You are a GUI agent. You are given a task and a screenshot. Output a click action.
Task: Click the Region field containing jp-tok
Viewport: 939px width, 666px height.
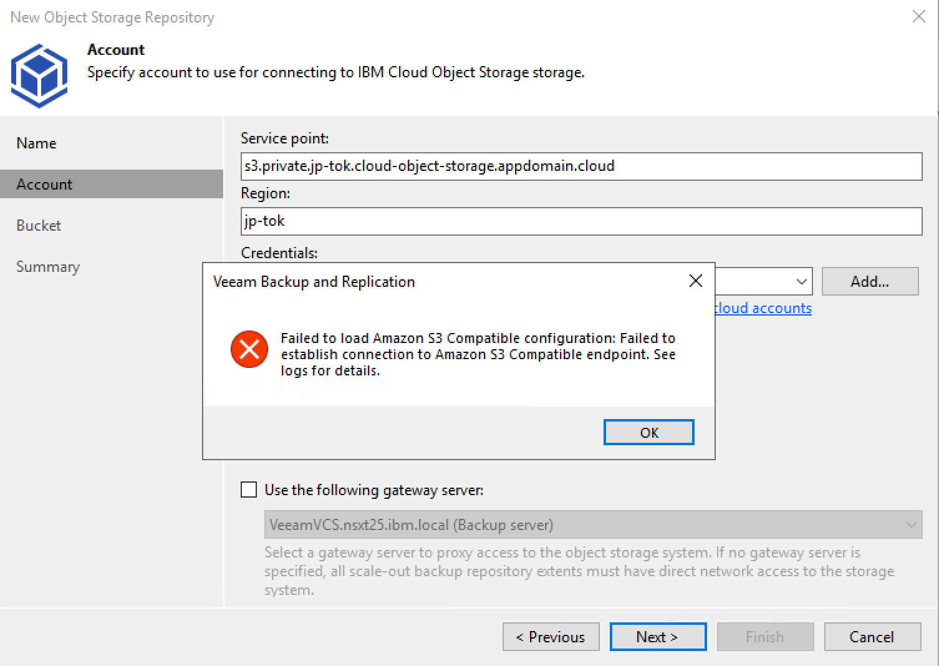point(581,221)
